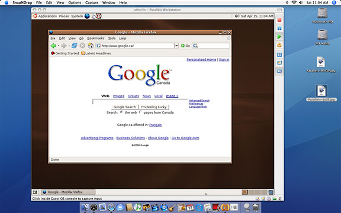Open search engine selector in Firefox search box
Screen dimensions: 341x213
195,46
